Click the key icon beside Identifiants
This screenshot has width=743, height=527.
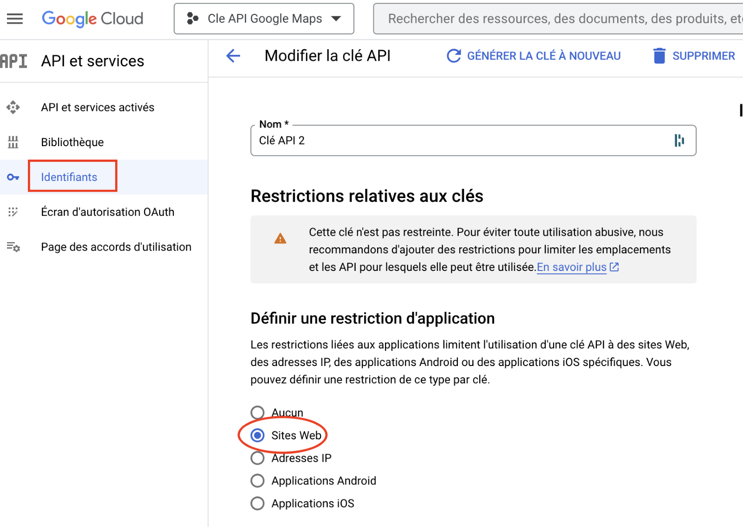(13, 177)
